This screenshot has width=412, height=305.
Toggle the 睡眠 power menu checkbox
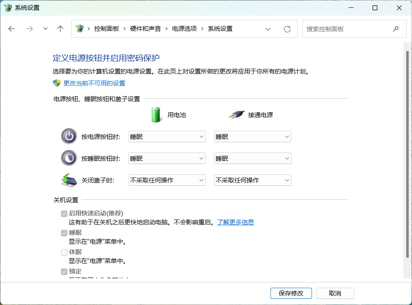tap(64, 233)
